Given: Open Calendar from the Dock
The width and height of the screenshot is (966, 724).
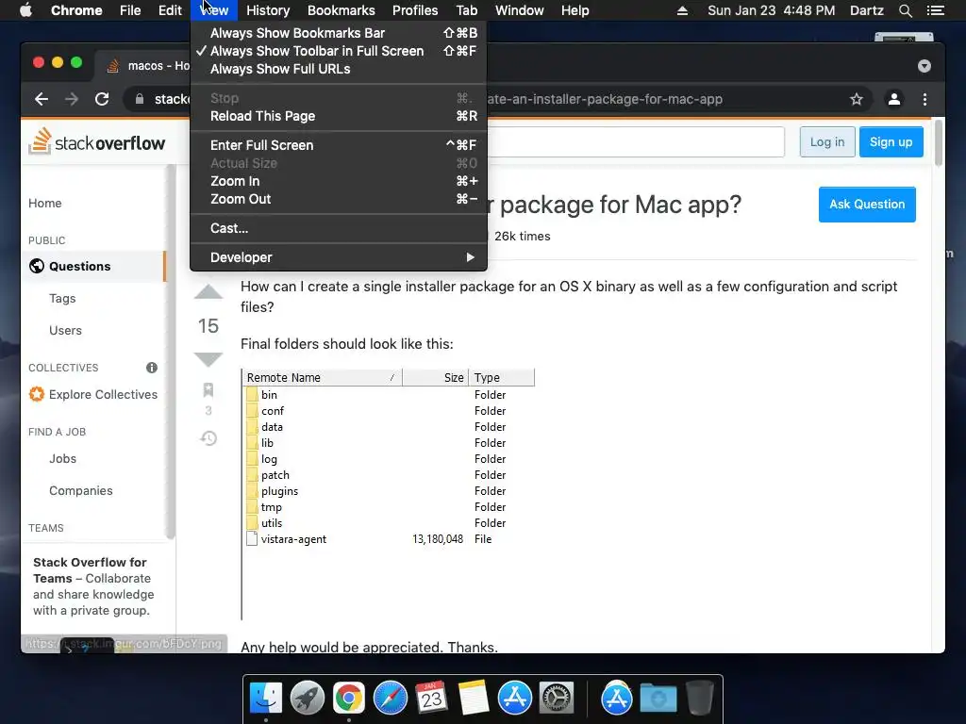Looking at the screenshot, I should coord(431,699).
